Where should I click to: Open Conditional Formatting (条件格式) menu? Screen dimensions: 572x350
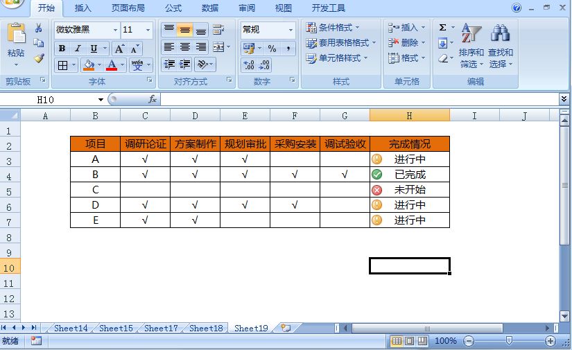click(x=333, y=27)
